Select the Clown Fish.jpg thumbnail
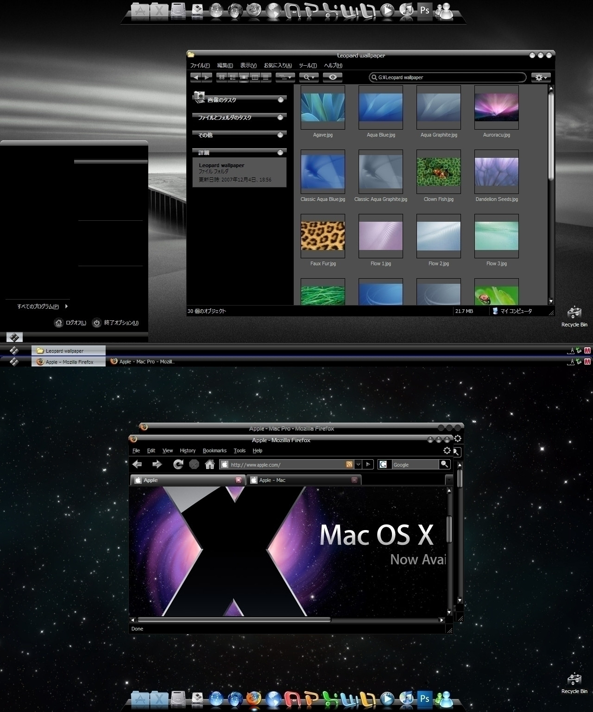The width and height of the screenshot is (593, 712). click(x=439, y=172)
